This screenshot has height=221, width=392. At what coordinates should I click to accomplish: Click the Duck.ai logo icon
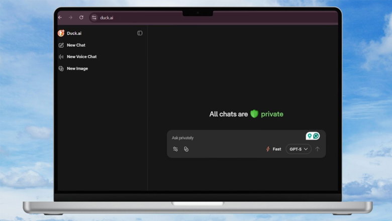point(61,33)
